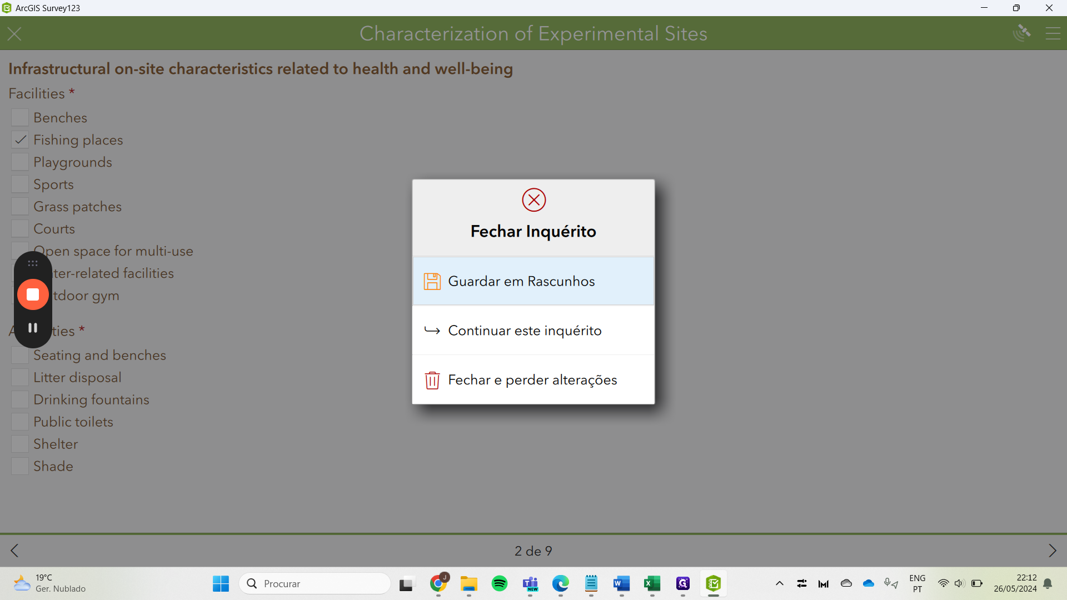Click the red X icon in dialog header
The image size is (1067, 600).
click(533, 200)
